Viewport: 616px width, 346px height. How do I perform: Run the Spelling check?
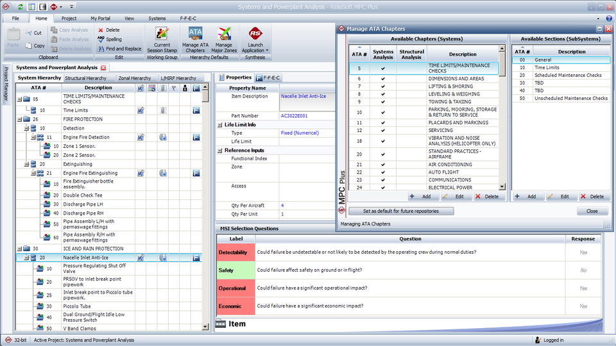[x=110, y=39]
